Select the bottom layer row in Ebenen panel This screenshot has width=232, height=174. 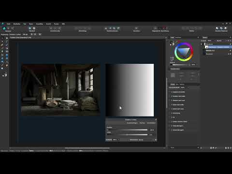tap(217, 54)
